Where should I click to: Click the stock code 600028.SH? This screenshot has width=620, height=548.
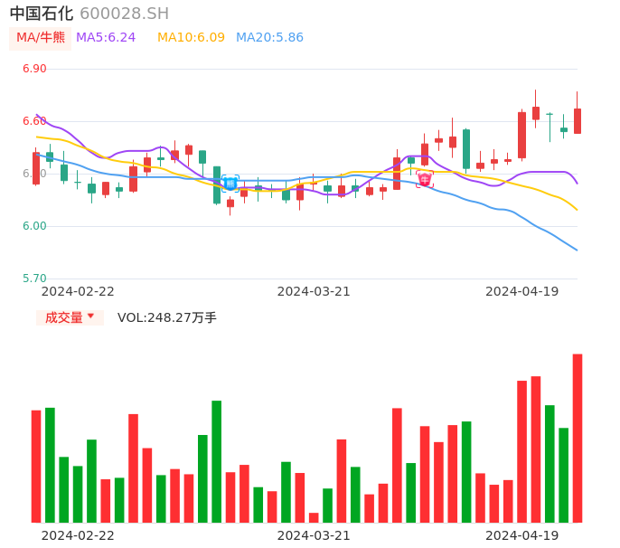click(x=124, y=14)
